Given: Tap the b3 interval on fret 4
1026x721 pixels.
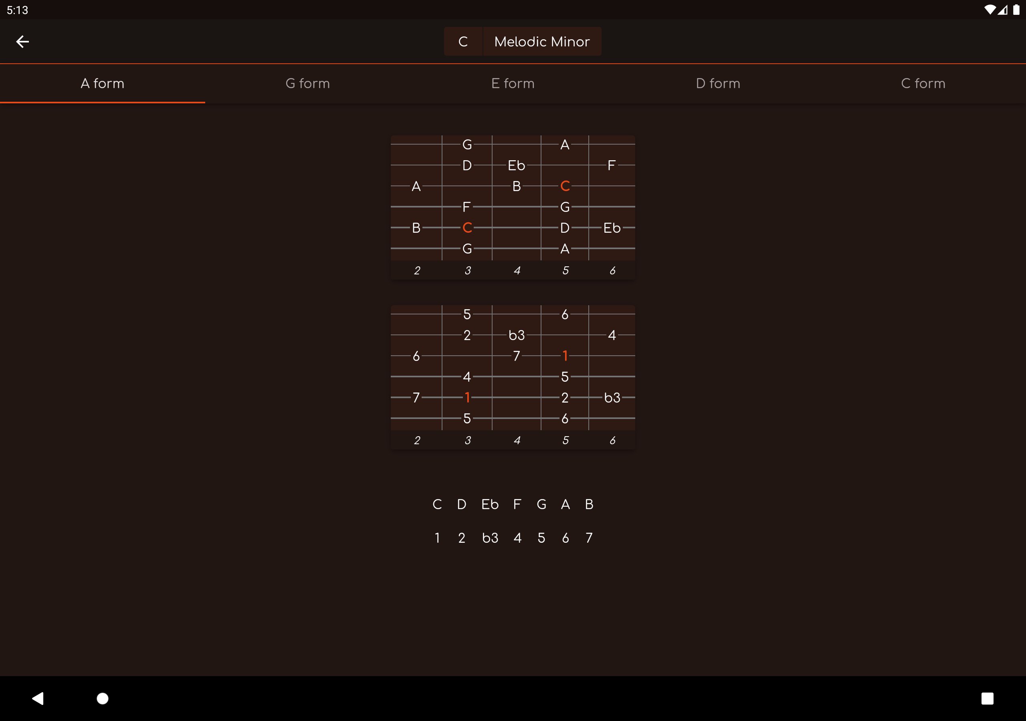Looking at the screenshot, I should click(x=517, y=335).
